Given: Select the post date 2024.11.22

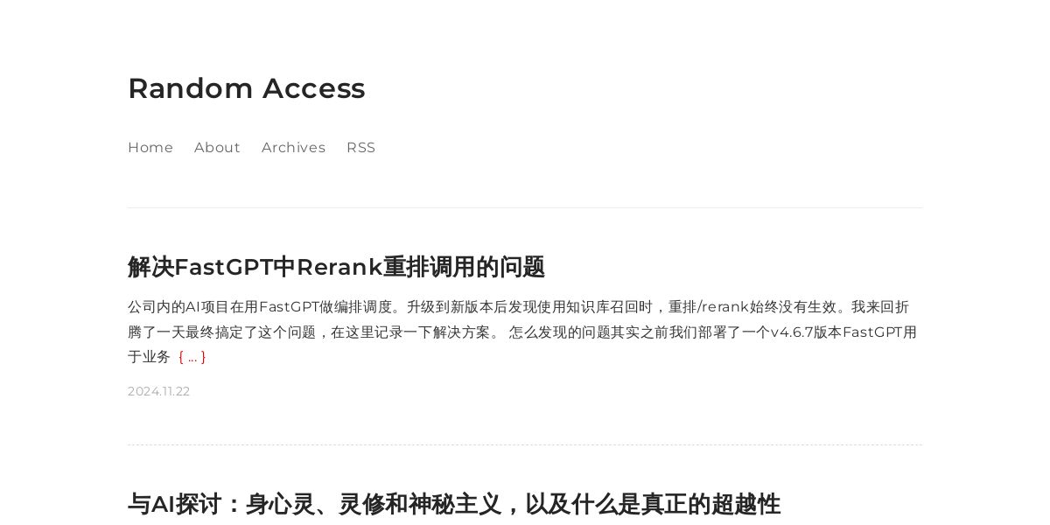Looking at the screenshot, I should pyautogui.click(x=158, y=391).
